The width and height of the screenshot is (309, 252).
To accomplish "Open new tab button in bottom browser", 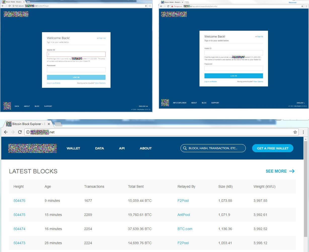I will [x=58, y=124].
